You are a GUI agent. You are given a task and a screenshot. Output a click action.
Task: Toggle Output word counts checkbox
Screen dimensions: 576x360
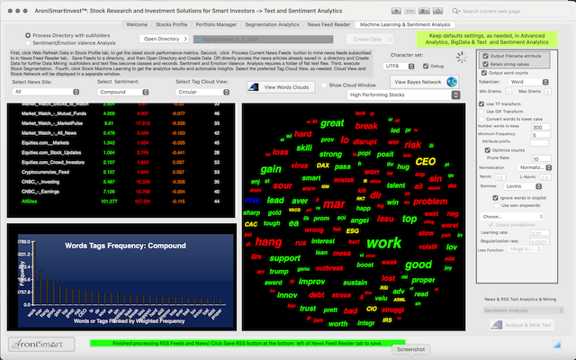[484, 73]
